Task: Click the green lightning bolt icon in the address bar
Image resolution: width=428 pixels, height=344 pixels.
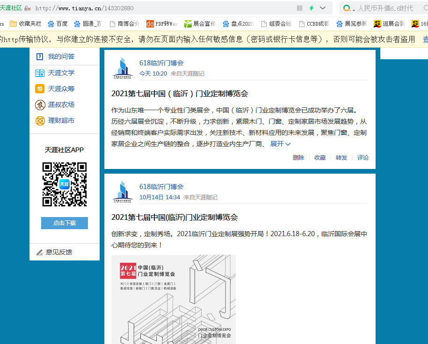Action: [312, 8]
